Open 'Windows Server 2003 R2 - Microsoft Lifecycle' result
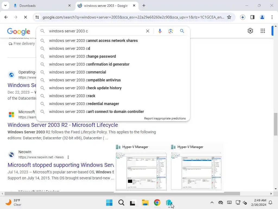The height and width of the screenshot is (209, 278). (63, 125)
